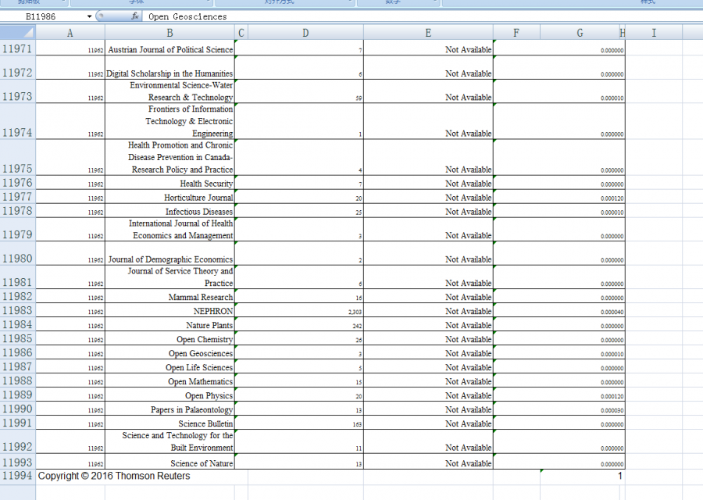
Task: Click cell Horticulture Journal
Action: (x=170, y=196)
